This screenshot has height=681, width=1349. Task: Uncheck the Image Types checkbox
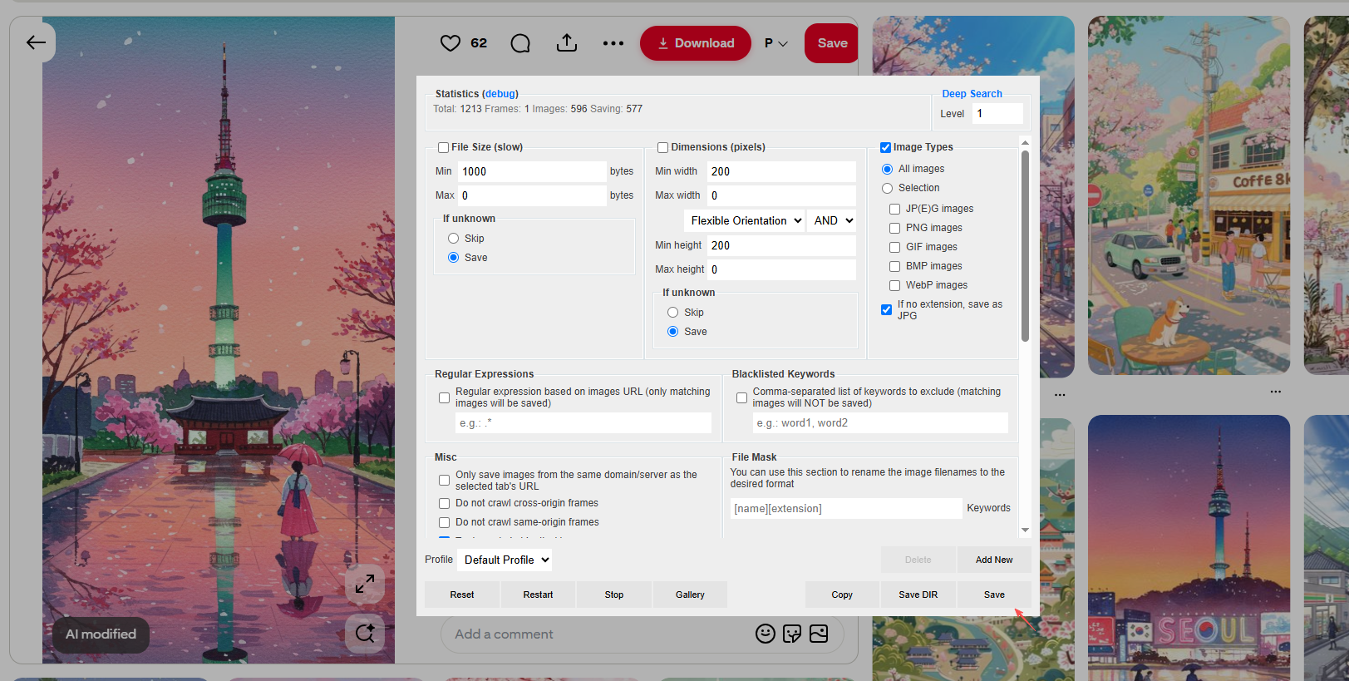pos(886,147)
